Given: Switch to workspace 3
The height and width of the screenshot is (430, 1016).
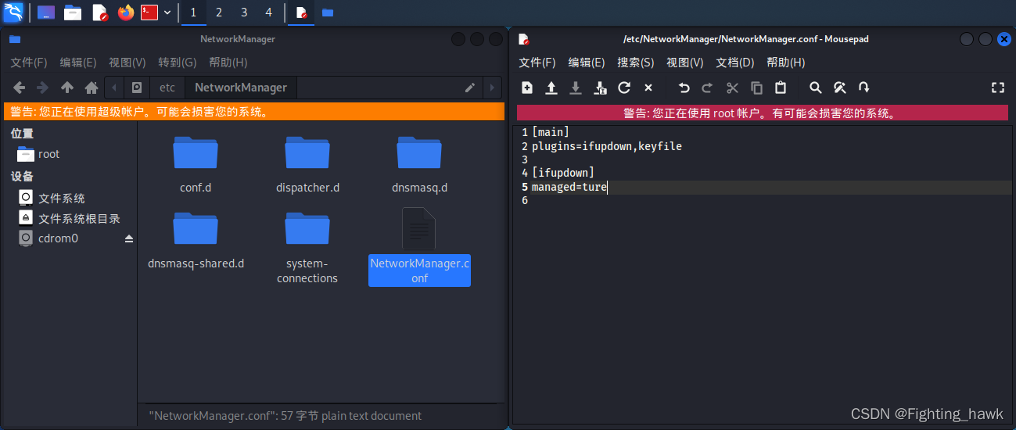Looking at the screenshot, I should coord(244,13).
